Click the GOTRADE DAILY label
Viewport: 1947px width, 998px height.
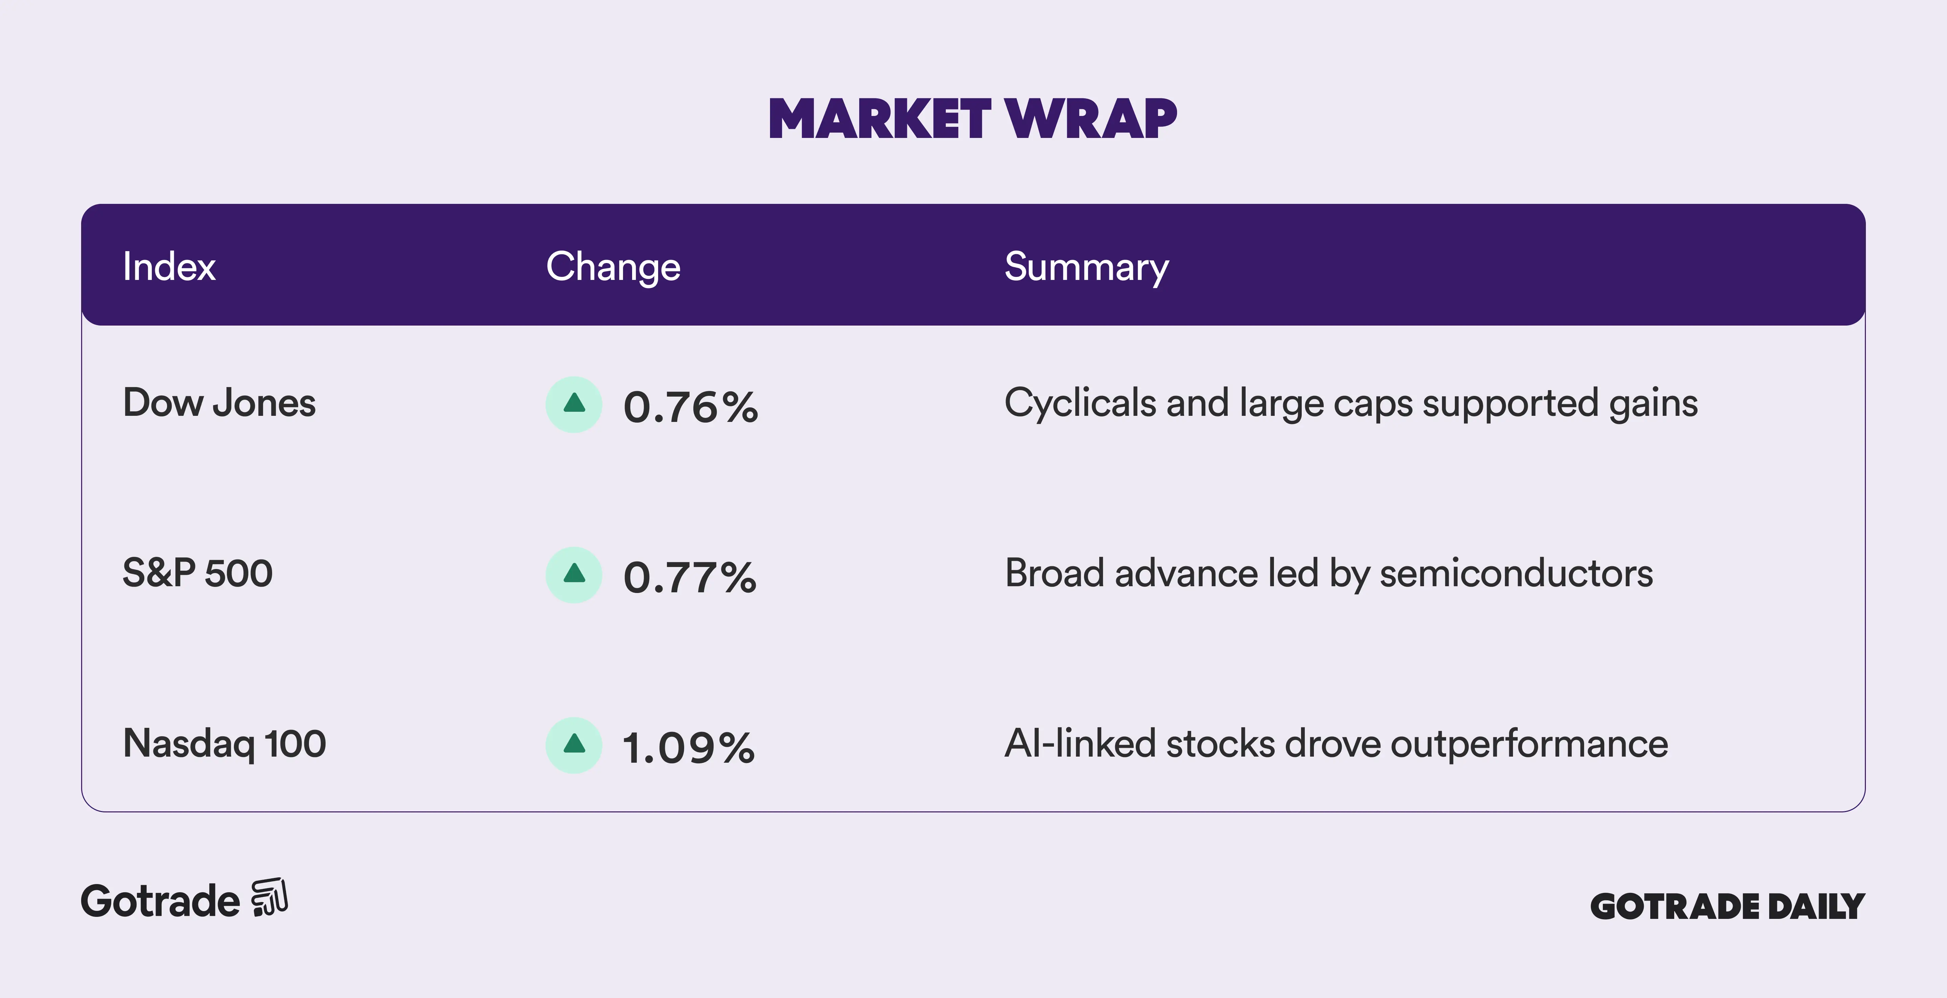pyautogui.click(x=1727, y=906)
